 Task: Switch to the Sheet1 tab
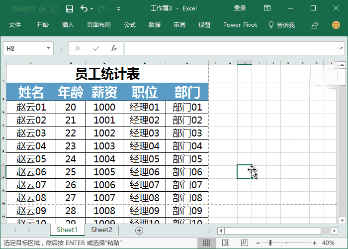click(67, 230)
